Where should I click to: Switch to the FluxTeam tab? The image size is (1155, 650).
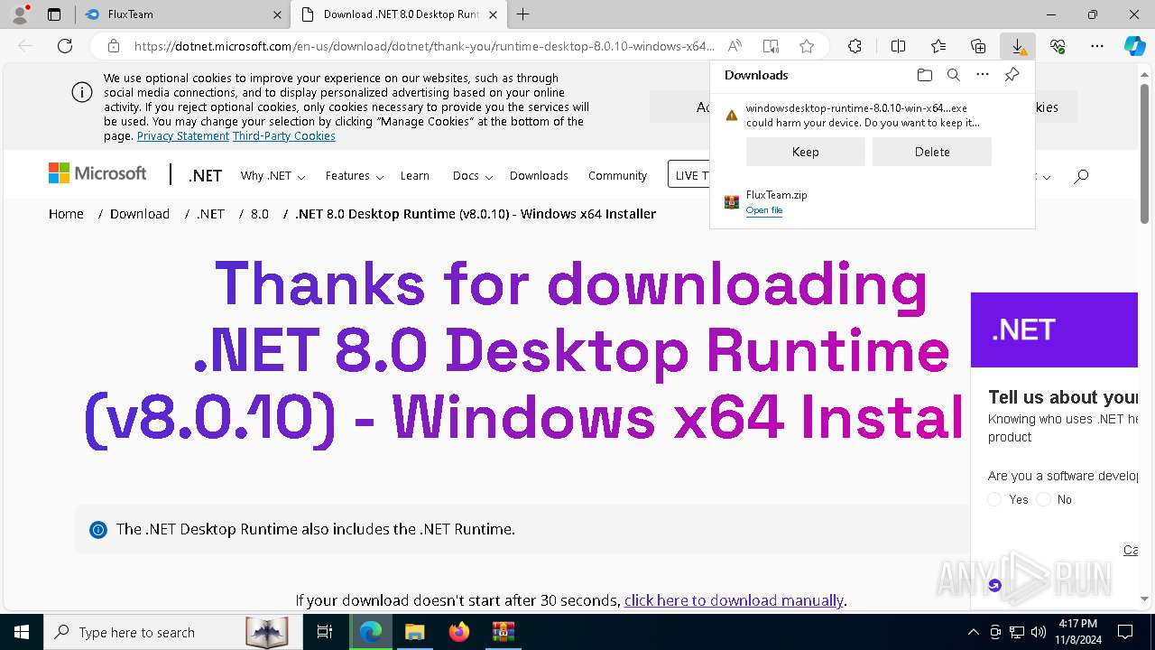point(182,14)
